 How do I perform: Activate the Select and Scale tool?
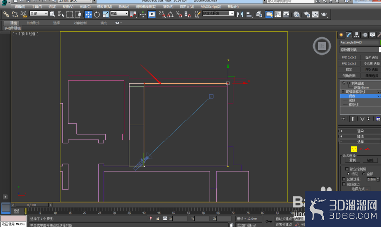tap(106, 14)
